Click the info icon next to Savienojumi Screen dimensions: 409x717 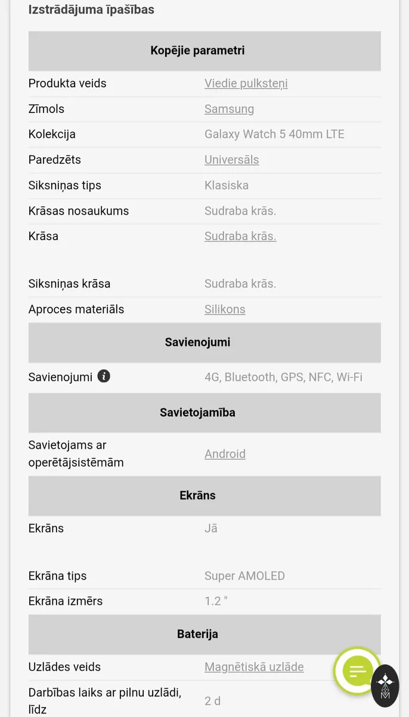click(104, 376)
